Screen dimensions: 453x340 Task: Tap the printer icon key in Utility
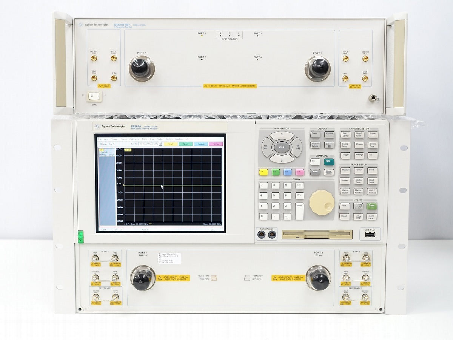pos(357,217)
